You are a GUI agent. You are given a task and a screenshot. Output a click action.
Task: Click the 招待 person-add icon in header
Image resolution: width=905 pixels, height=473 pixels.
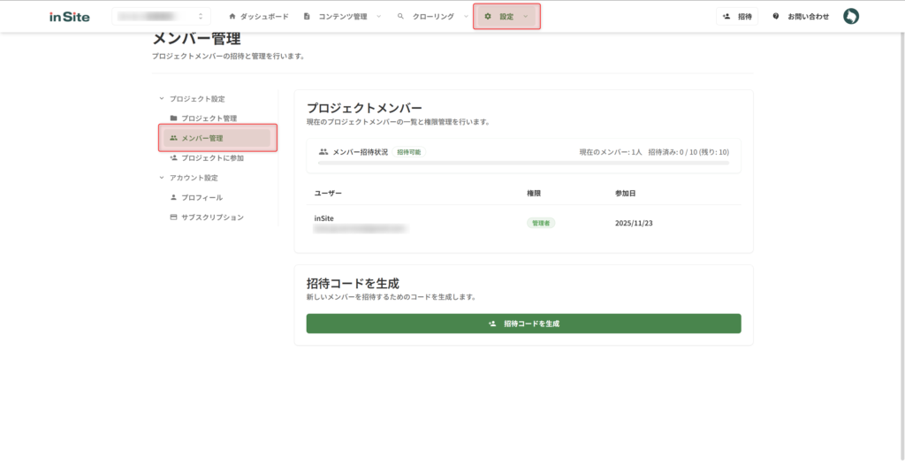tap(726, 16)
